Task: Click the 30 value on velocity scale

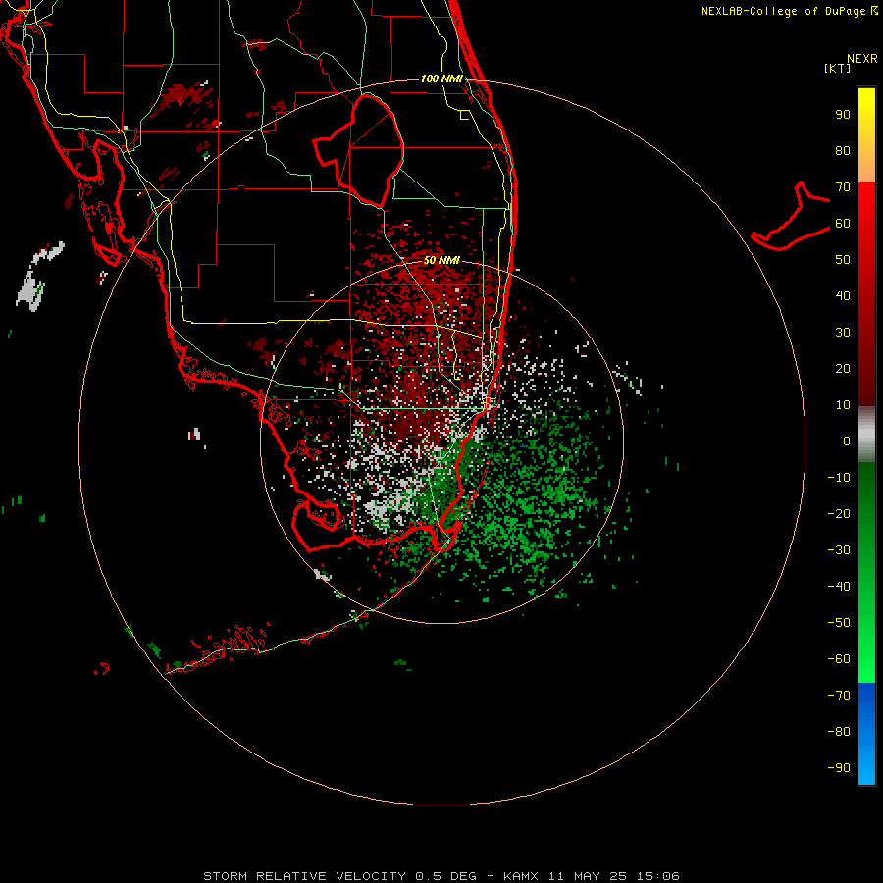Action: (843, 333)
